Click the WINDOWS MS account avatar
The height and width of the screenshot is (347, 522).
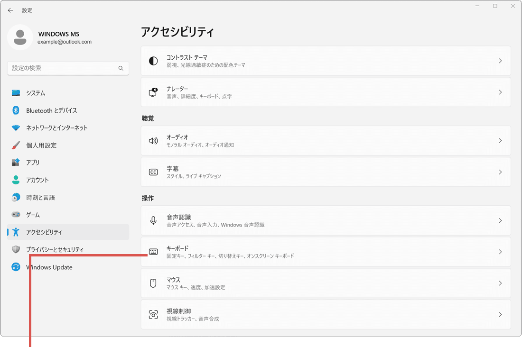pyautogui.click(x=20, y=37)
